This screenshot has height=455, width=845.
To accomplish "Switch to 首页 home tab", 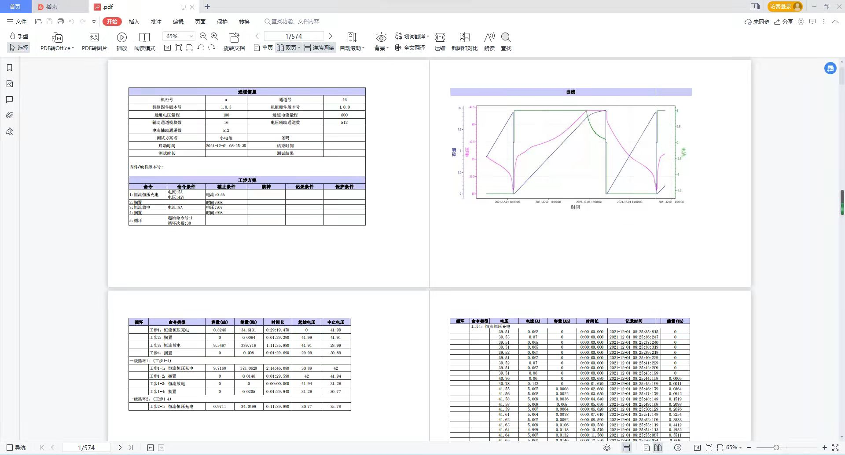I will (15, 7).
